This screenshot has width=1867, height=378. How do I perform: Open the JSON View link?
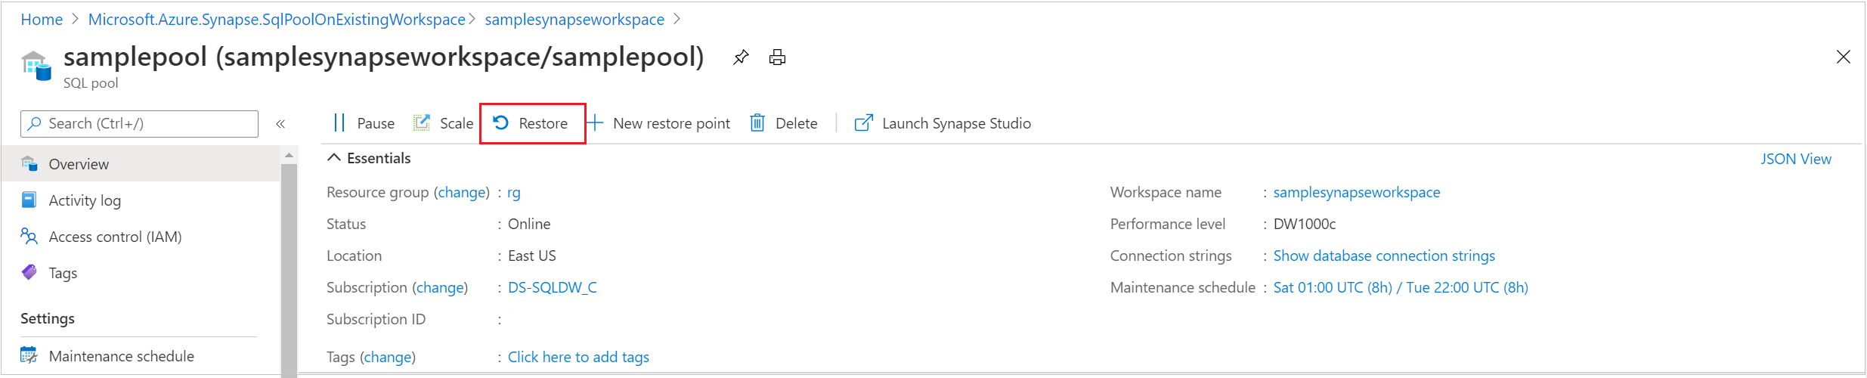pyautogui.click(x=1795, y=159)
